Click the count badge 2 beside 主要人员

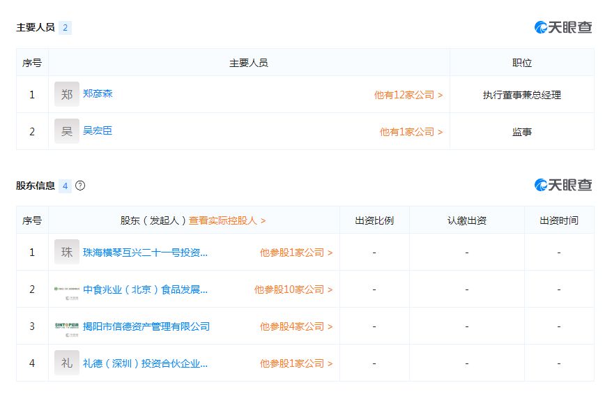tap(66, 28)
